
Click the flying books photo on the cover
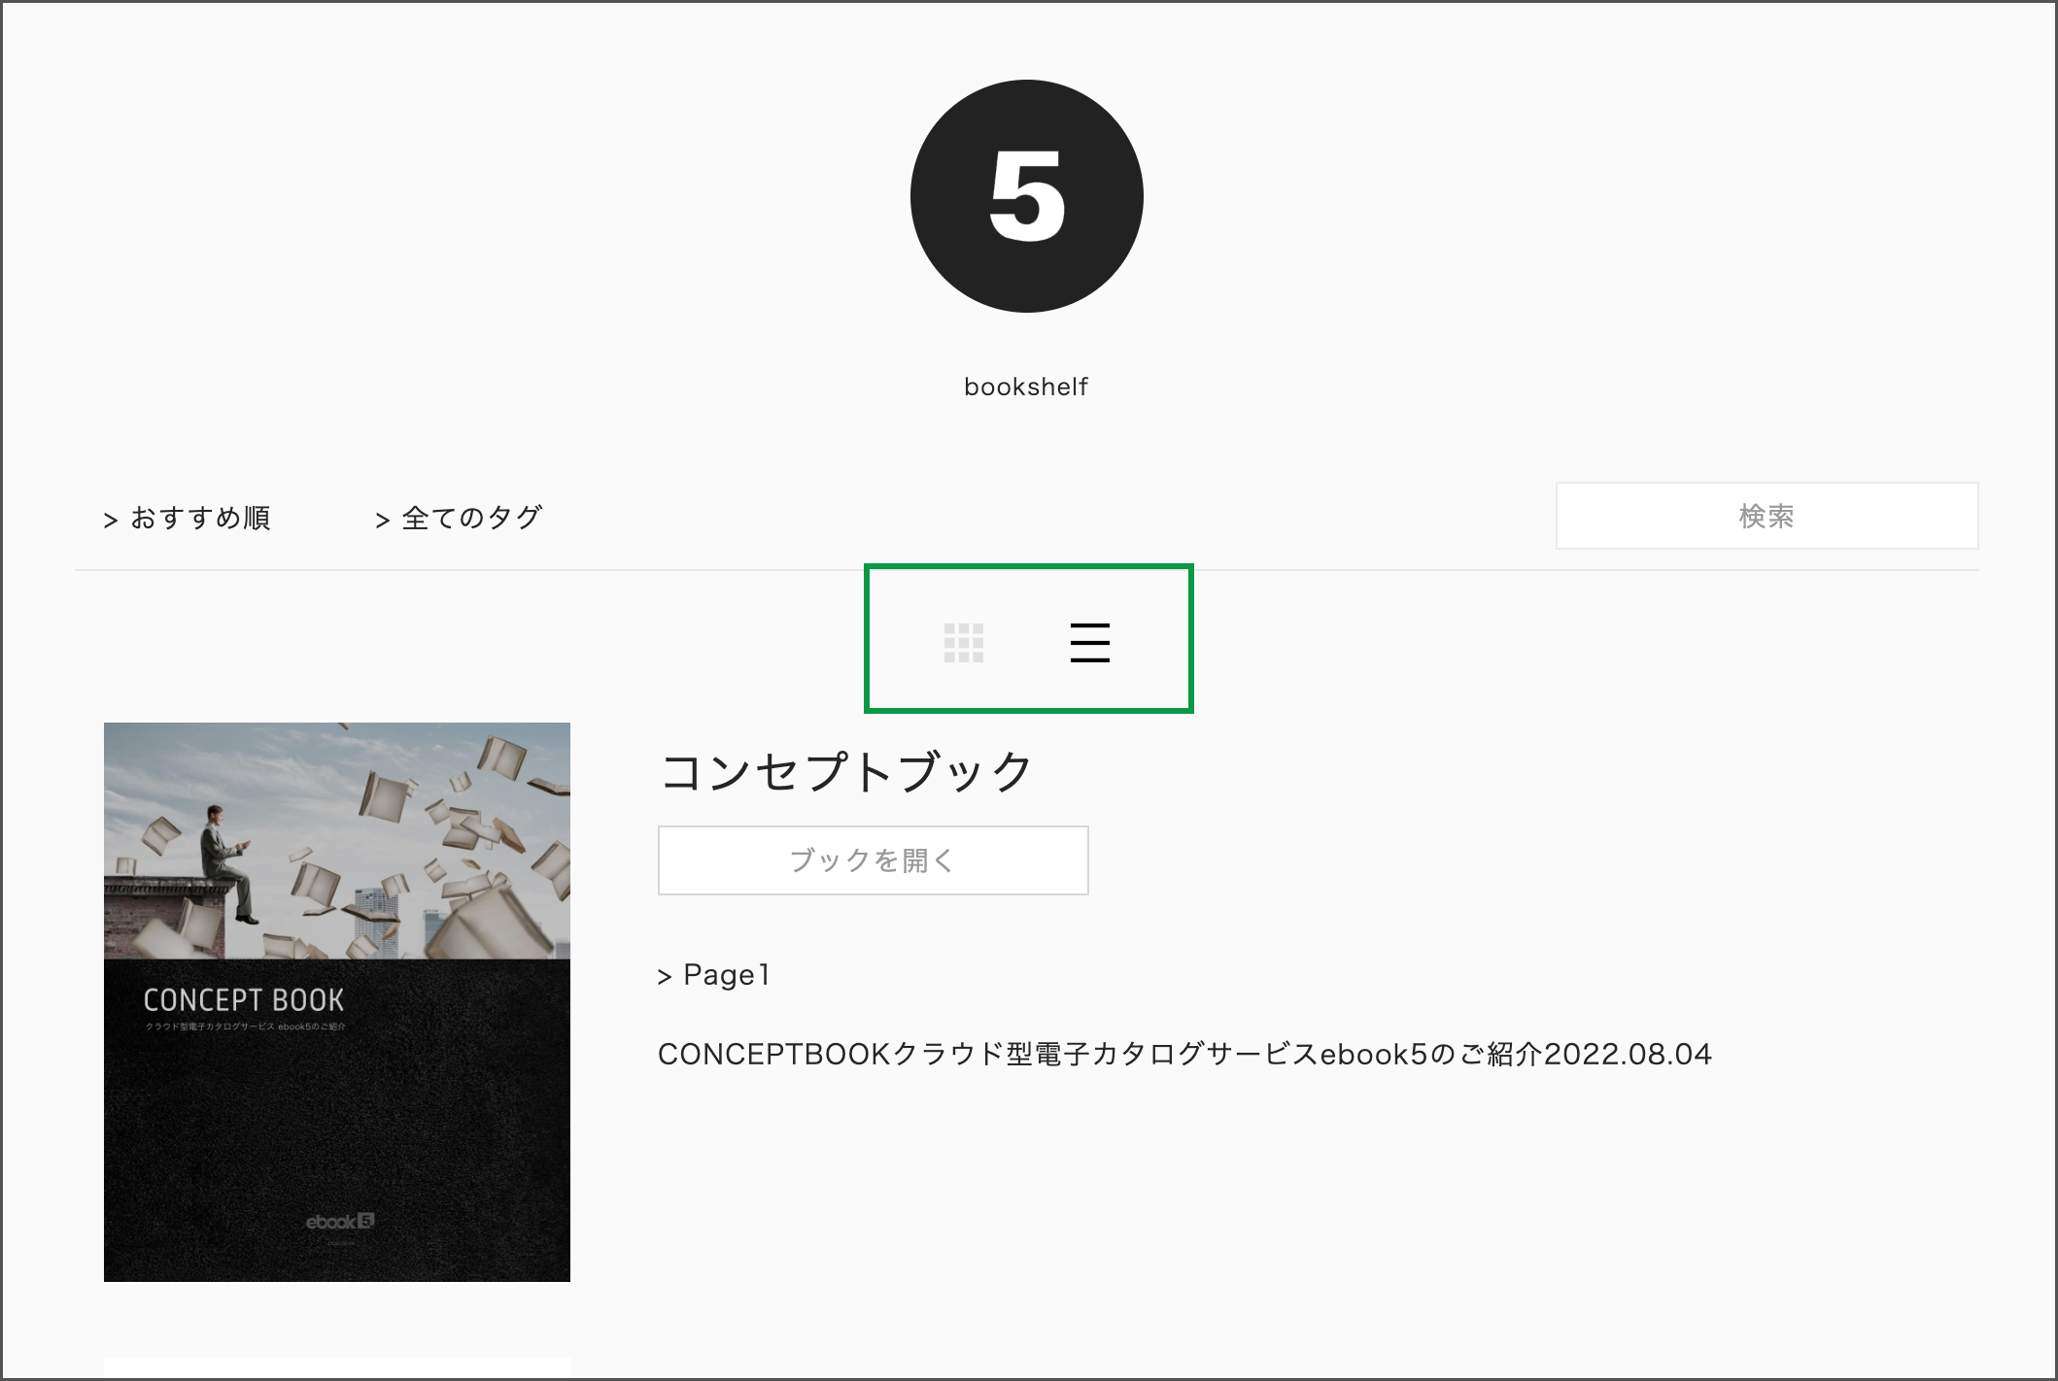337,841
